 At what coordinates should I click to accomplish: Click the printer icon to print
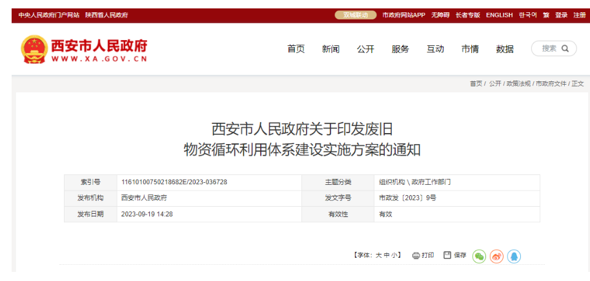pyautogui.click(x=416, y=256)
